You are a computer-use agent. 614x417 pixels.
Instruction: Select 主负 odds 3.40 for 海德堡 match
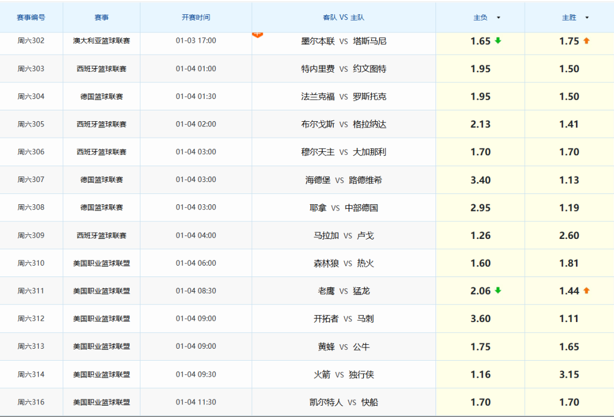tap(480, 180)
